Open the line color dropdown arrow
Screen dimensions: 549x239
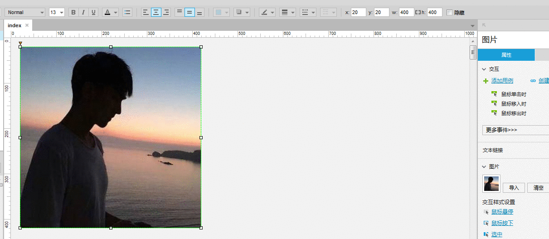272,12
